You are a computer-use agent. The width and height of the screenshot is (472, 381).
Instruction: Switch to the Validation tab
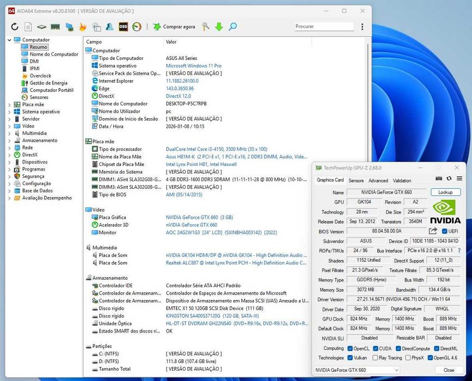click(402, 181)
